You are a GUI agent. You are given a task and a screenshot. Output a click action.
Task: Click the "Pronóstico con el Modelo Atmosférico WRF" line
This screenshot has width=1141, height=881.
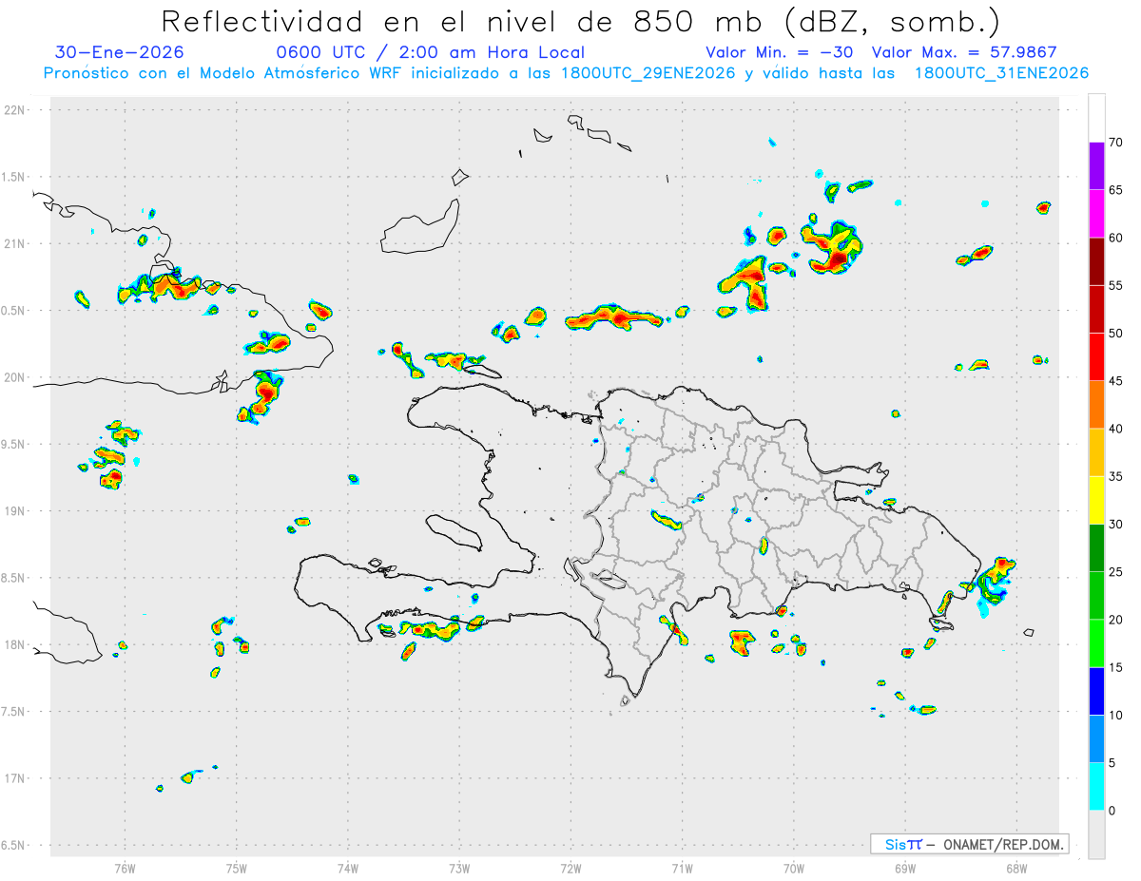pos(567,73)
